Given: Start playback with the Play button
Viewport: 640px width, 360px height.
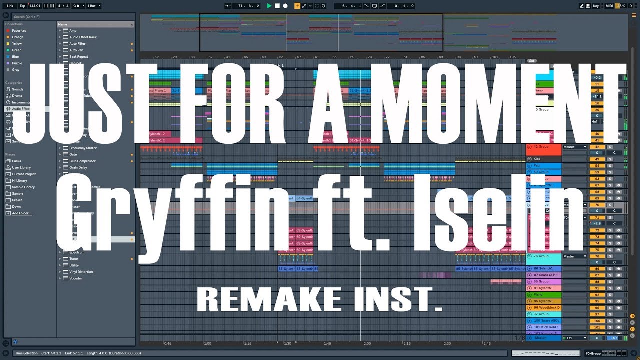Looking at the screenshot, I should [269, 6].
